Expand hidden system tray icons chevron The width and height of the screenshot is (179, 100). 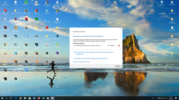pos(157,98)
